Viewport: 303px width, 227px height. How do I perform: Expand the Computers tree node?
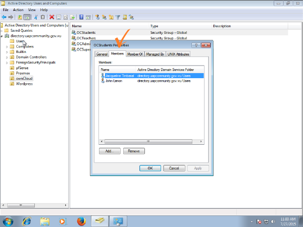(x=7, y=47)
